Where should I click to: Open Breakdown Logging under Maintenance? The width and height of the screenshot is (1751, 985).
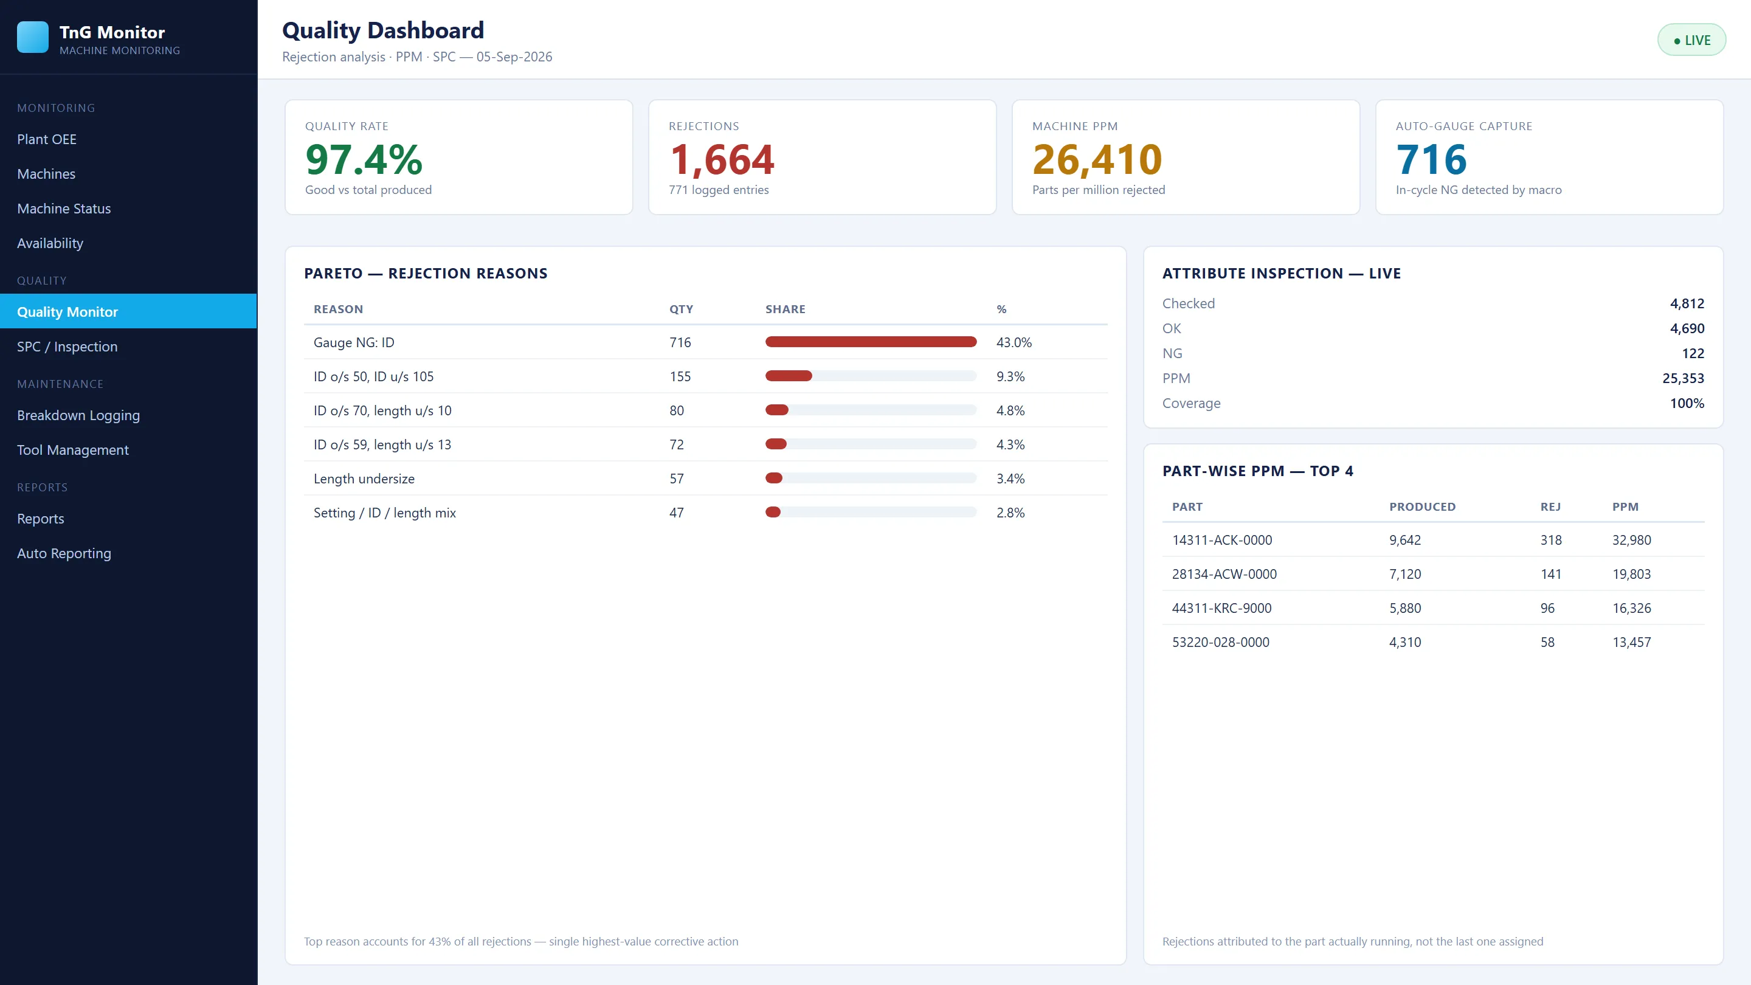coord(128,415)
